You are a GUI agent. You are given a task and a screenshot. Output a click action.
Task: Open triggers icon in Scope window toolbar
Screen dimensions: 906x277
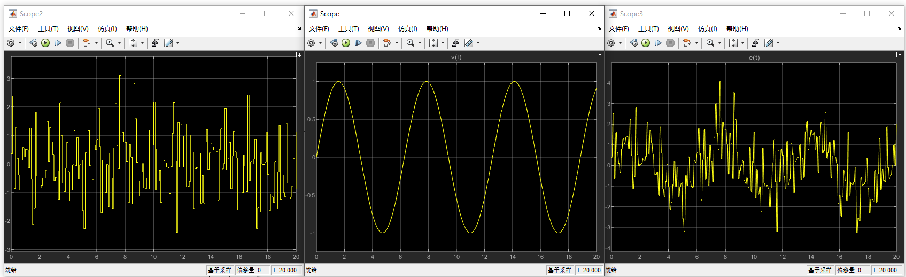pyautogui.click(x=455, y=43)
